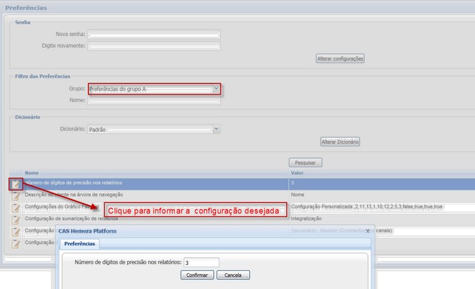Click the Alterar Dicionário button
Screen dimensions: 475x289
[340, 142]
